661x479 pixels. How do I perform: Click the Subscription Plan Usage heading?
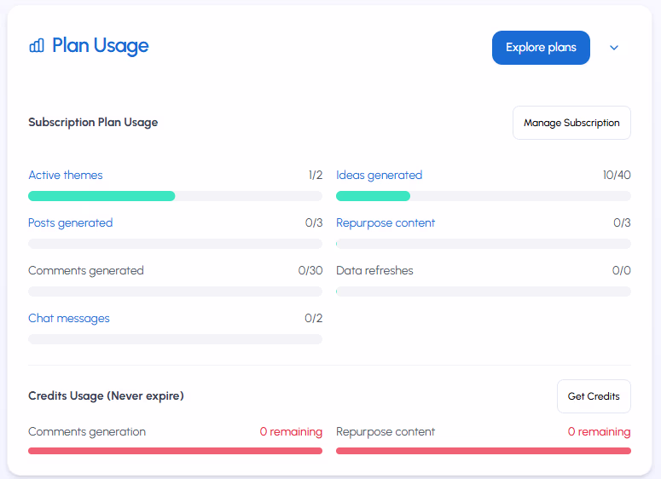93,122
